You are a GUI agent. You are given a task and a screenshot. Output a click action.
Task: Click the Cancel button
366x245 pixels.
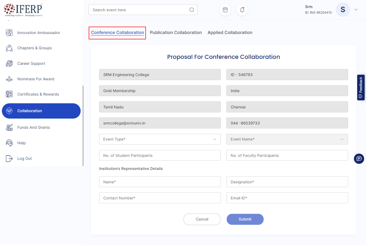pos(202,219)
